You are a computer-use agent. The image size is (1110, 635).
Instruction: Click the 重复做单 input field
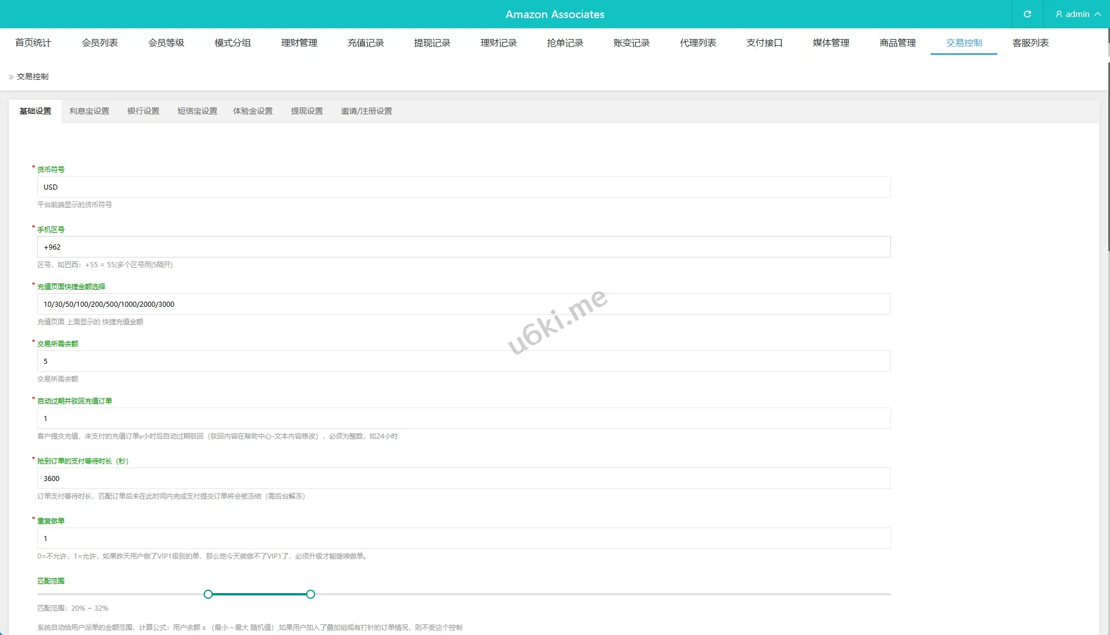464,539
